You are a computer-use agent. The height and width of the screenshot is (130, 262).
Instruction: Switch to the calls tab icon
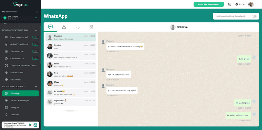(78, 27)
